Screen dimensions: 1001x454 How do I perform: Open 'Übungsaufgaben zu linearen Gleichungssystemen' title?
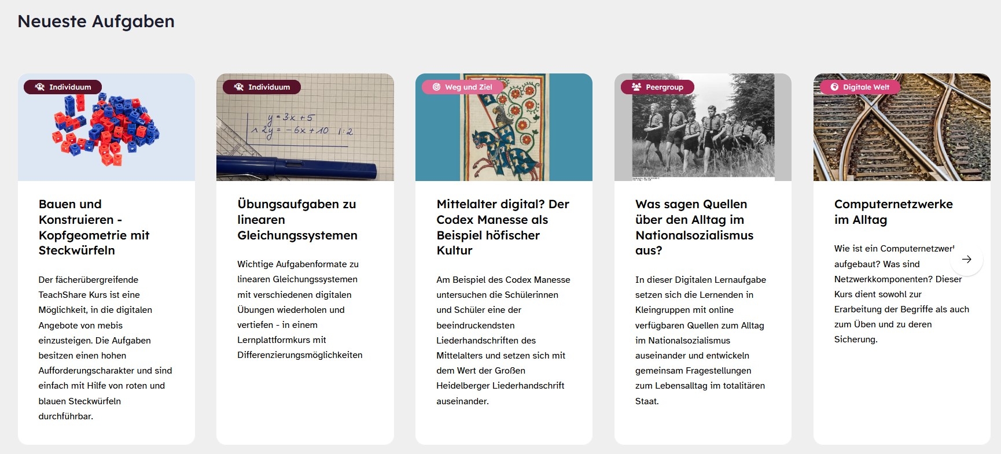click(x=297, y=220)
